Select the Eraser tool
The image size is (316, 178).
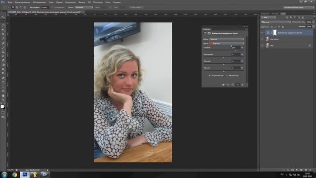click(3, 60)
